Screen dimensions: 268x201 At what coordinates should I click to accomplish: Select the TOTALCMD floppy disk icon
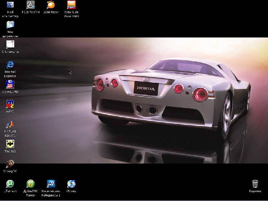(10, 84)
